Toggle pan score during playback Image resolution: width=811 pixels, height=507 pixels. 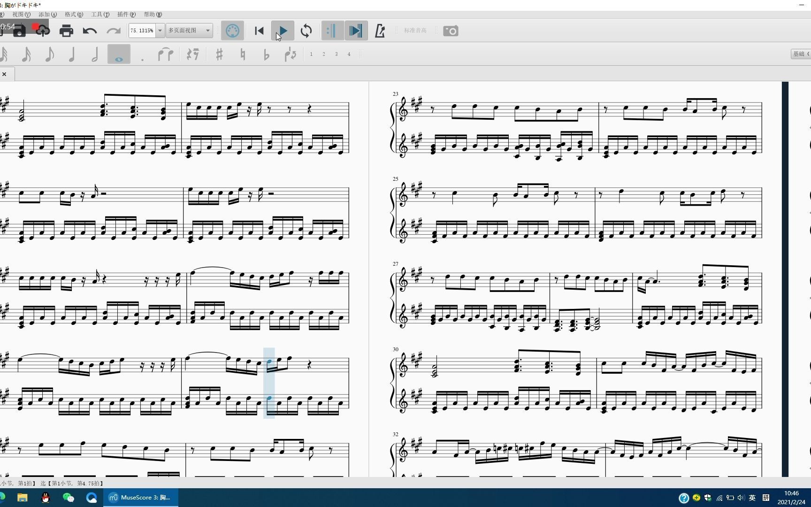pos(356,31)
